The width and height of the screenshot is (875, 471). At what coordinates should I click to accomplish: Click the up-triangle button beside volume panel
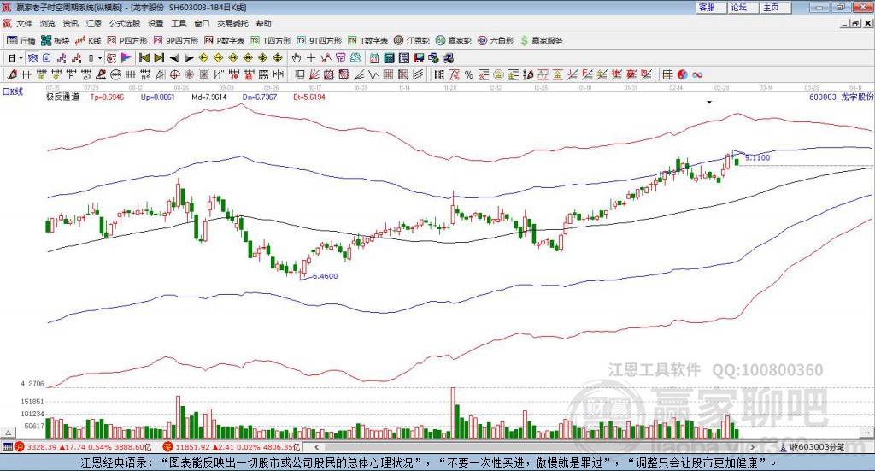(x=8, y=433)
